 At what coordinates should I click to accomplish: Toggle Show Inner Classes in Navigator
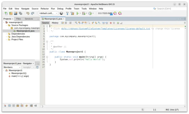point(22,106)
